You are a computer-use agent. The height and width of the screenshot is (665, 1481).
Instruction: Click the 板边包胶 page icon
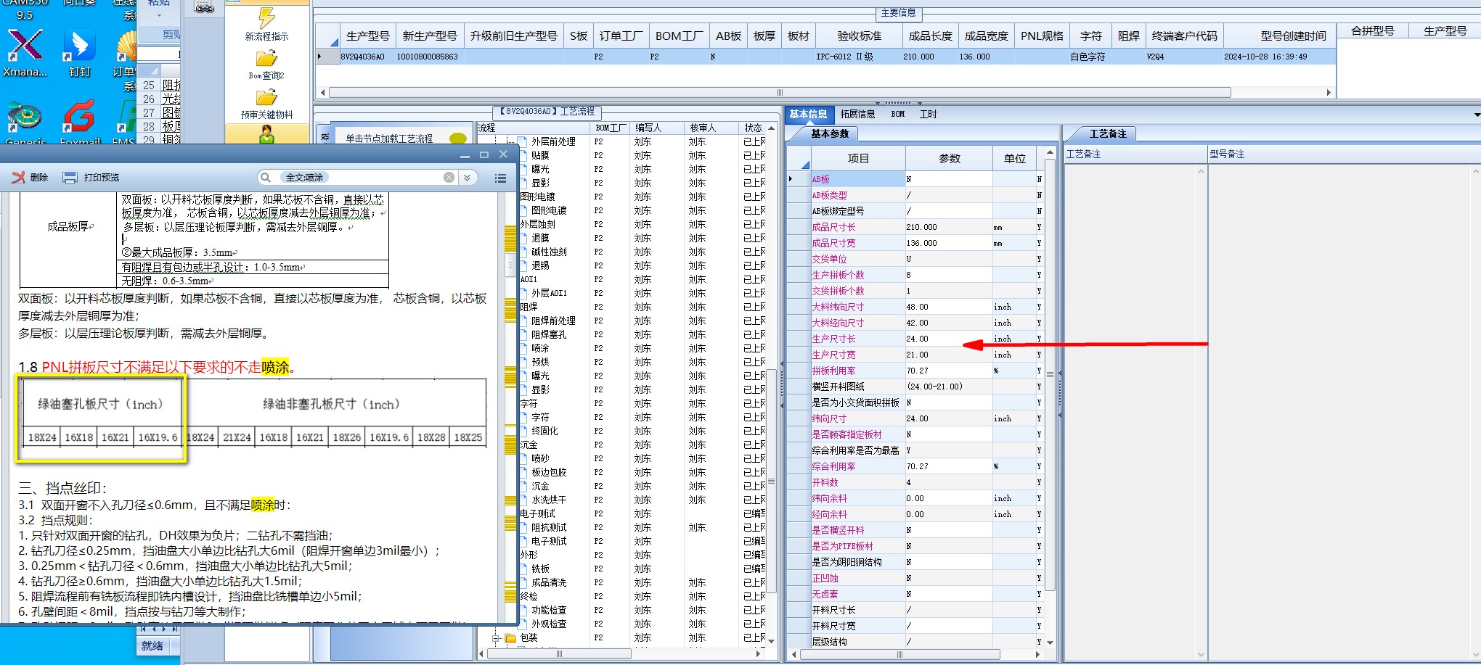click(524, 472)
